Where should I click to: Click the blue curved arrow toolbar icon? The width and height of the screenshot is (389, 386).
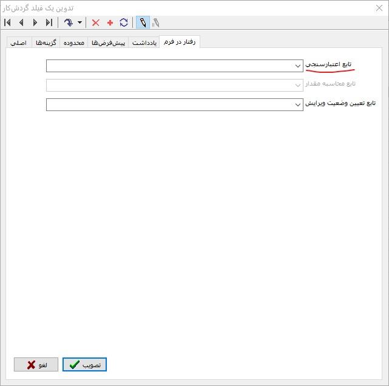(69, 22)
